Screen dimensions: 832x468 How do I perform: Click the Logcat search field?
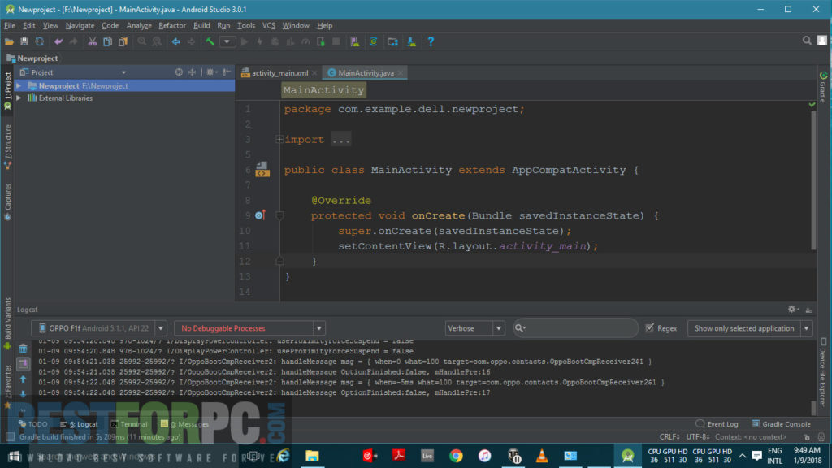575,328
